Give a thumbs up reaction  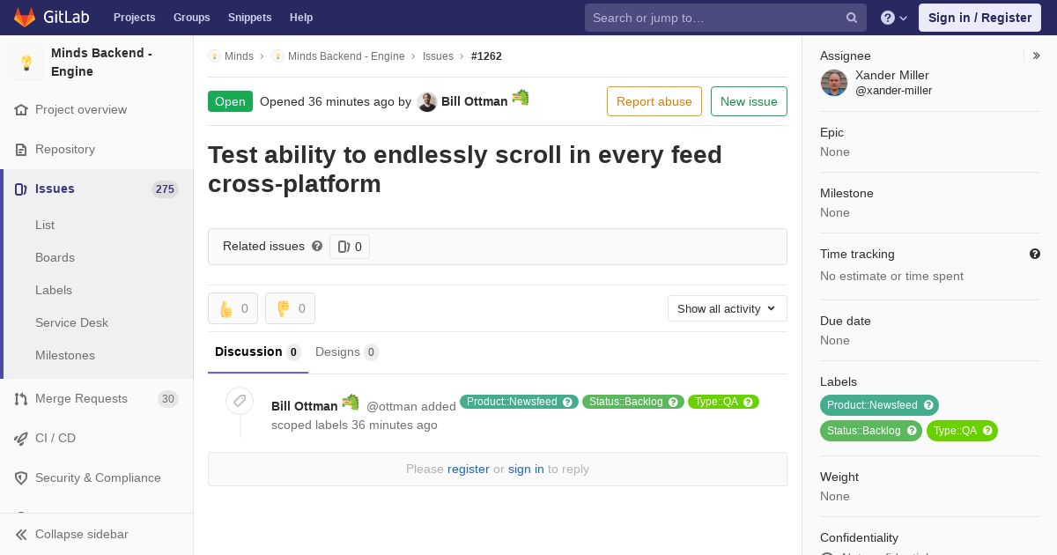233,308
